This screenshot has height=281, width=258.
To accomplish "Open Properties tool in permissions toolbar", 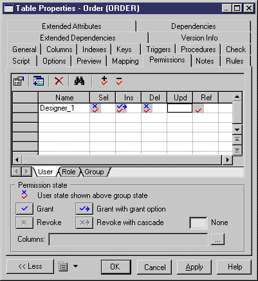I will pos(19,81).
